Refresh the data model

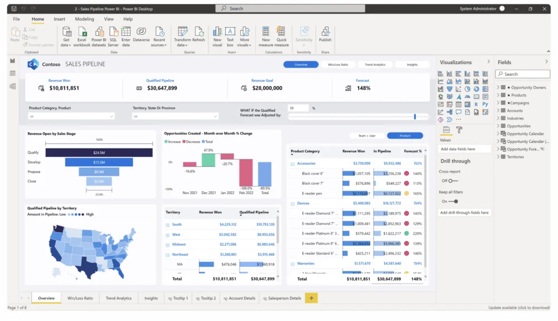199,35
